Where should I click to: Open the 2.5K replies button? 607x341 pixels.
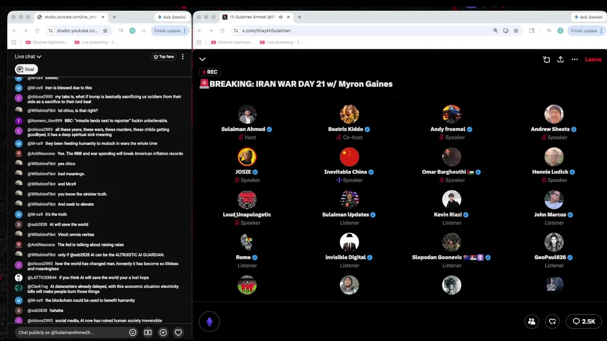584,322
